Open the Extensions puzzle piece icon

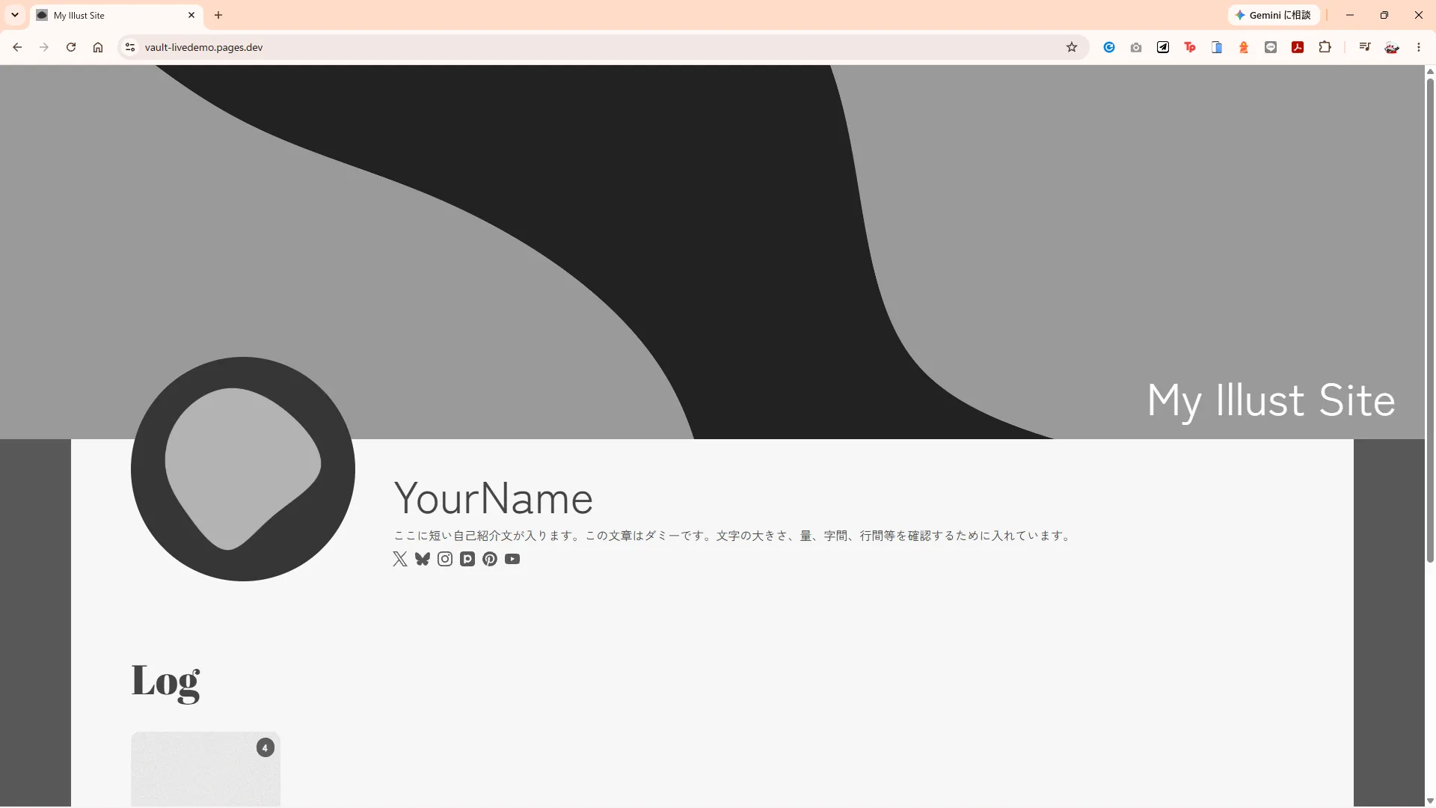tap(1325, 47)
